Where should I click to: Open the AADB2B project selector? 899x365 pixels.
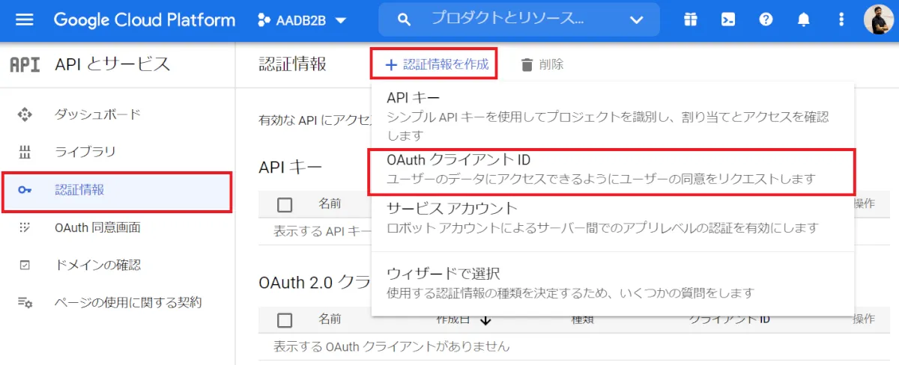302,20
